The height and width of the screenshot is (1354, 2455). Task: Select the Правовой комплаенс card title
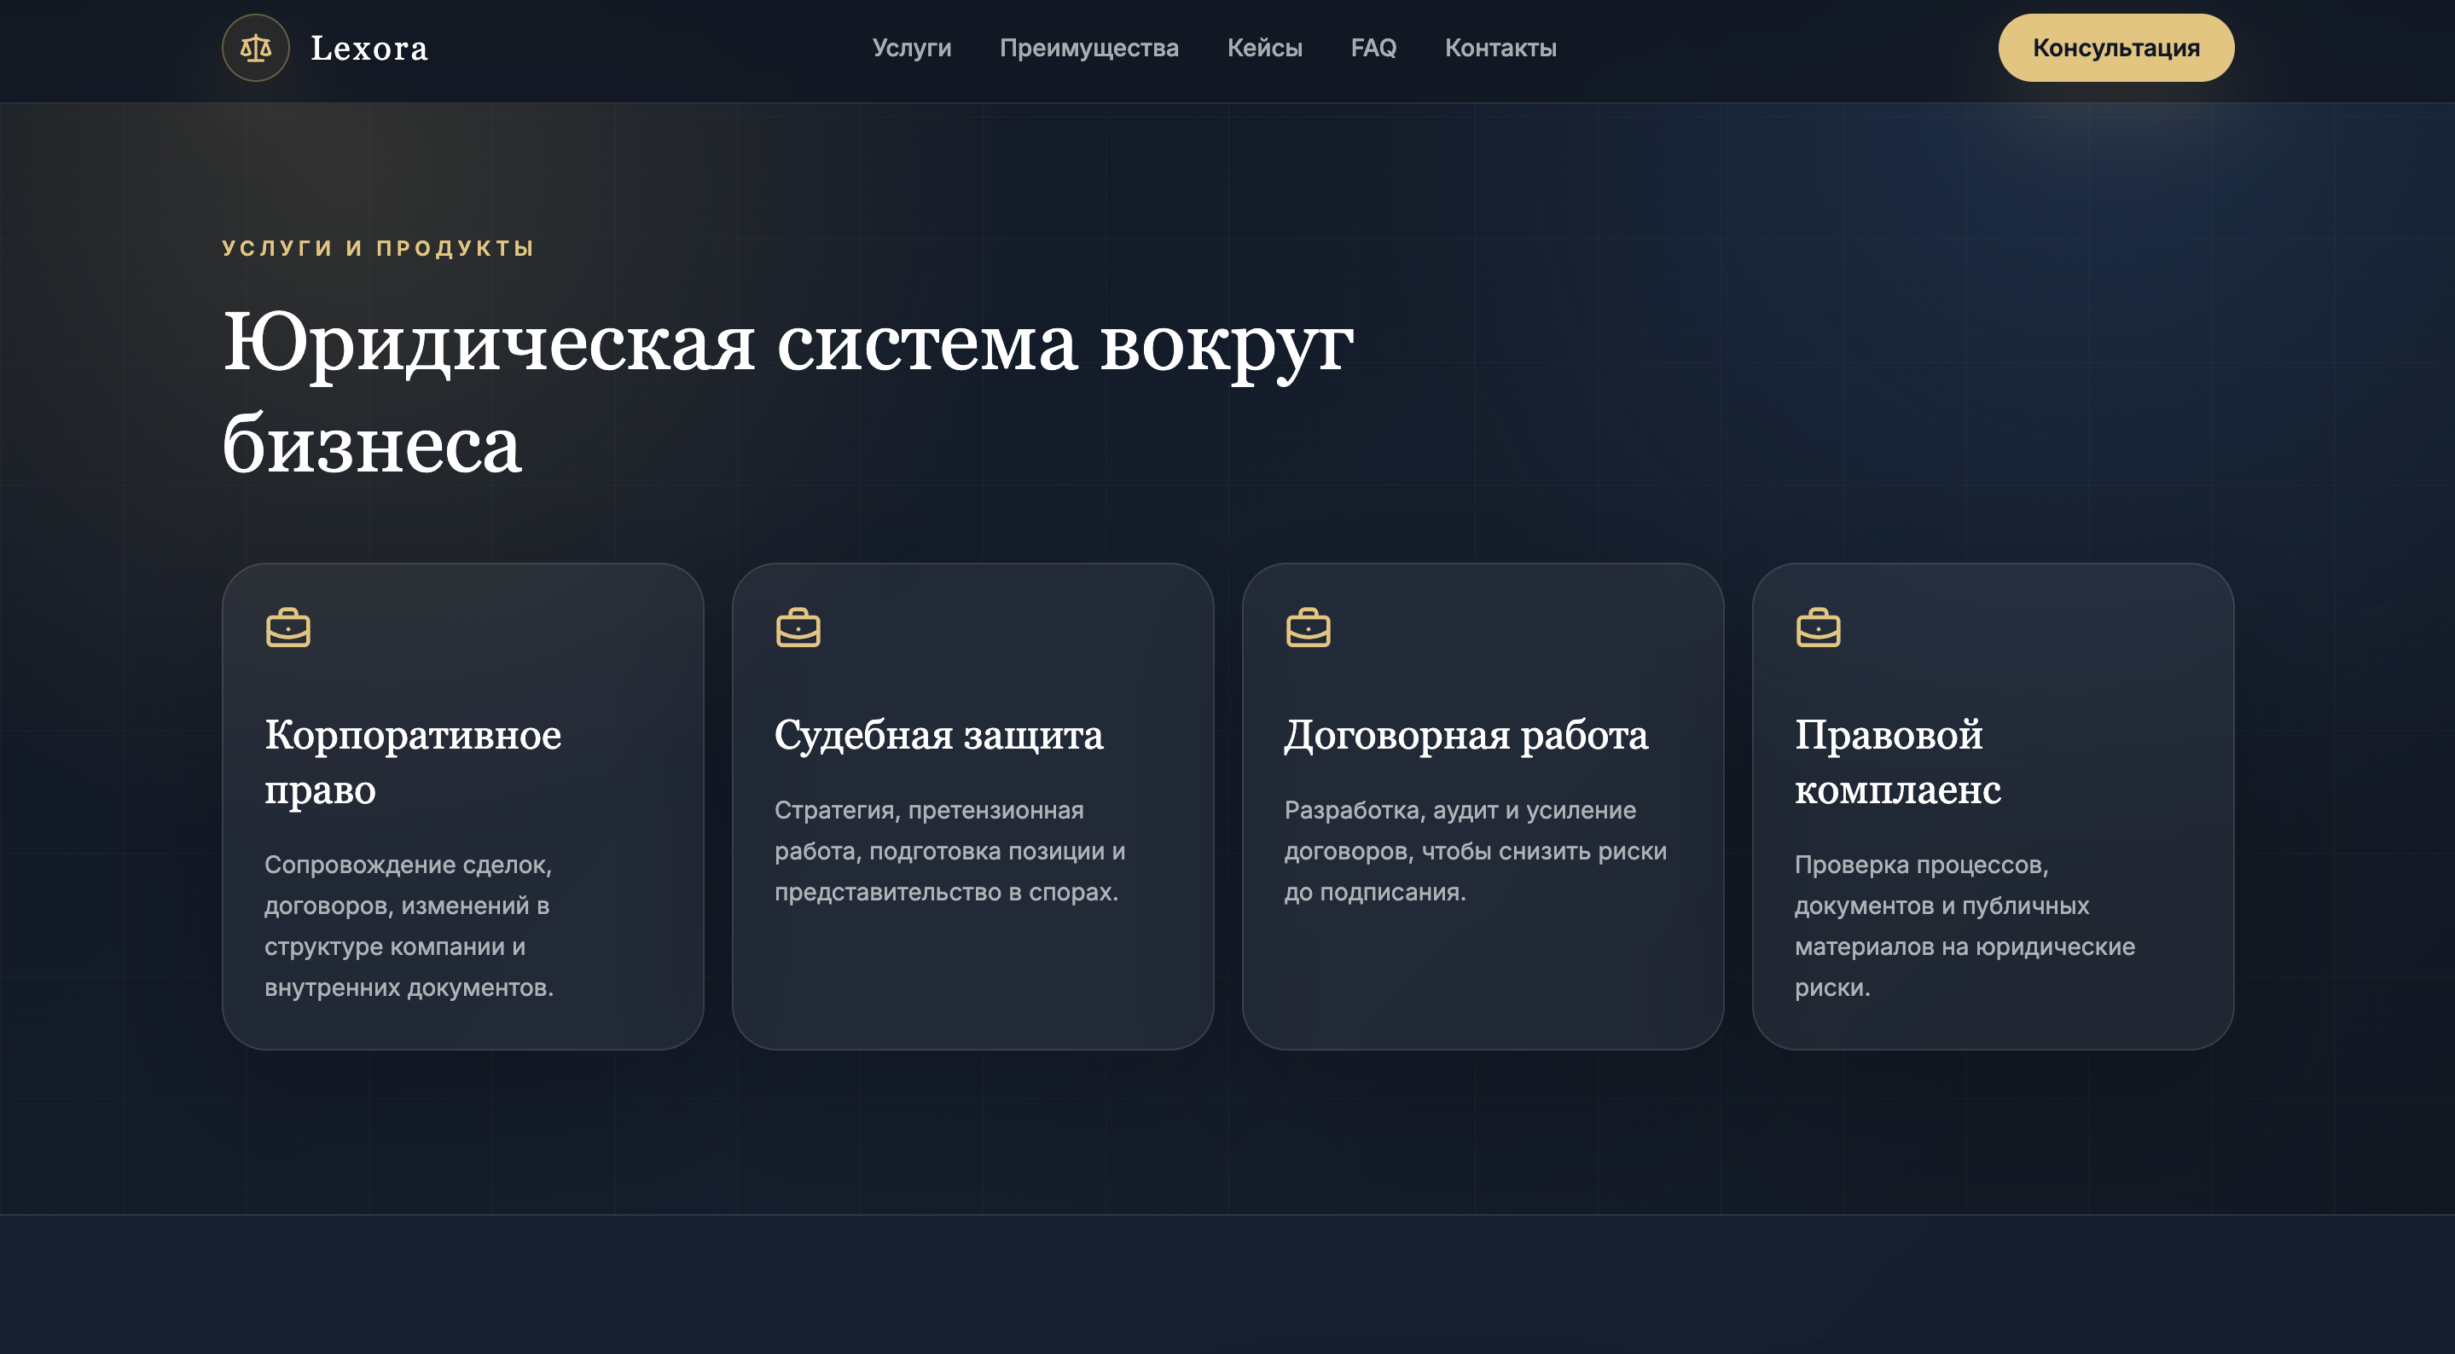tap(1897, 761)
